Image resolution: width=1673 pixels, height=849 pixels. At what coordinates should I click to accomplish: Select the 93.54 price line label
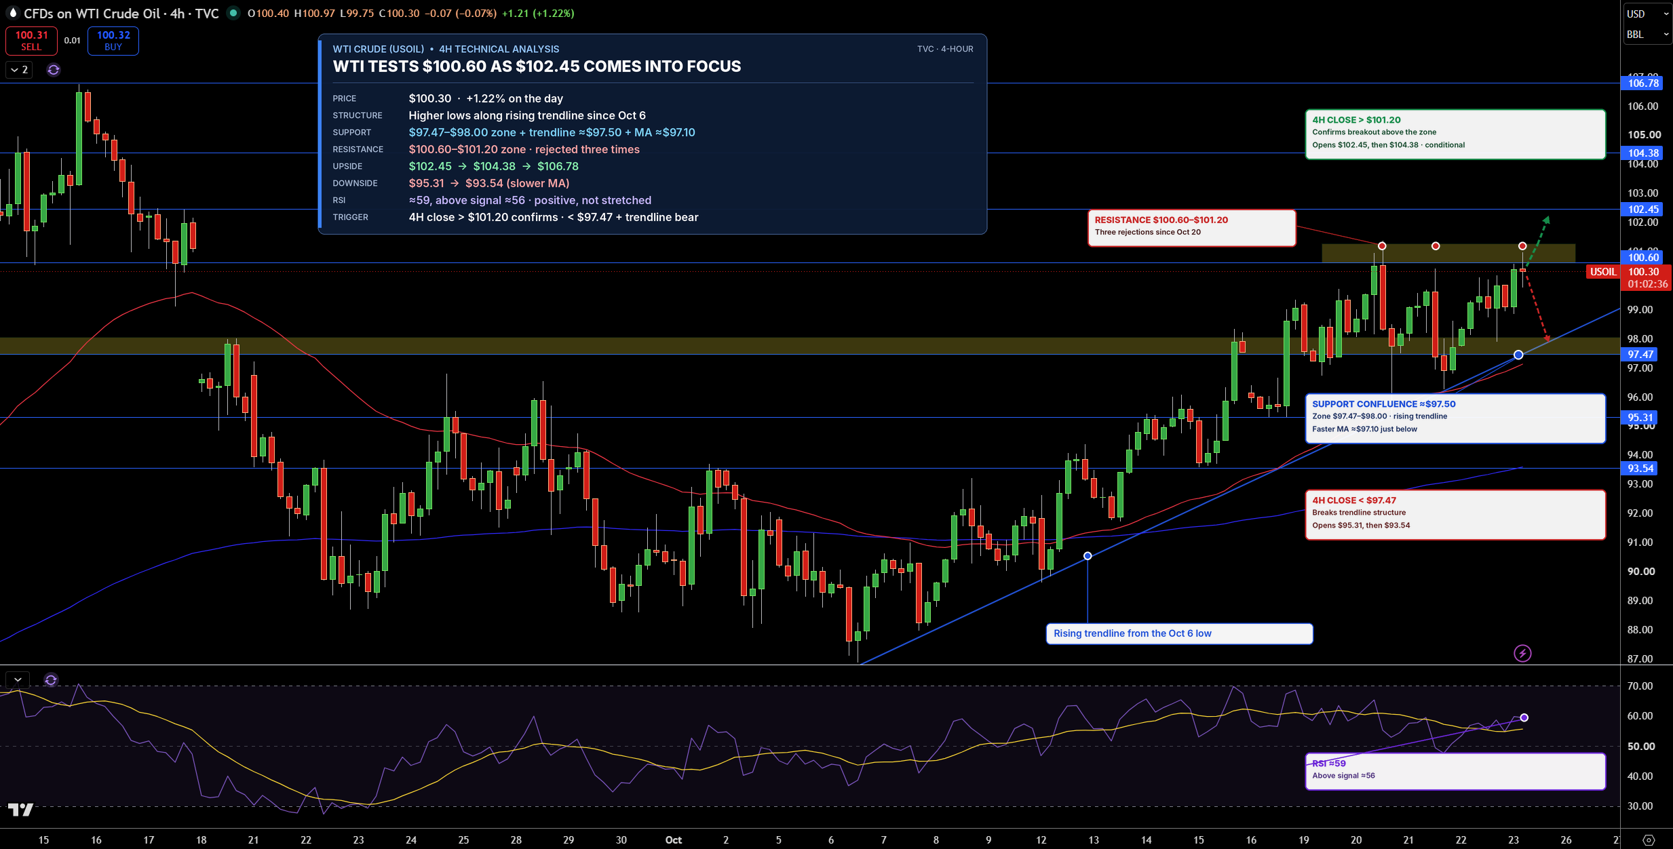[1640, 469]
